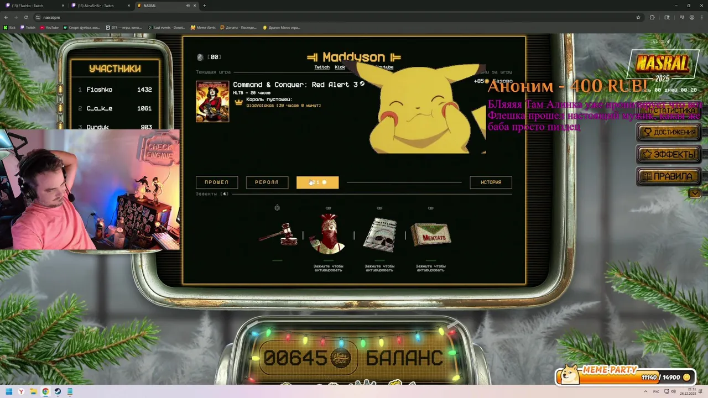708x398 pixels.
Task: Open Maddyson's Kick link
Action: [340, 67]
